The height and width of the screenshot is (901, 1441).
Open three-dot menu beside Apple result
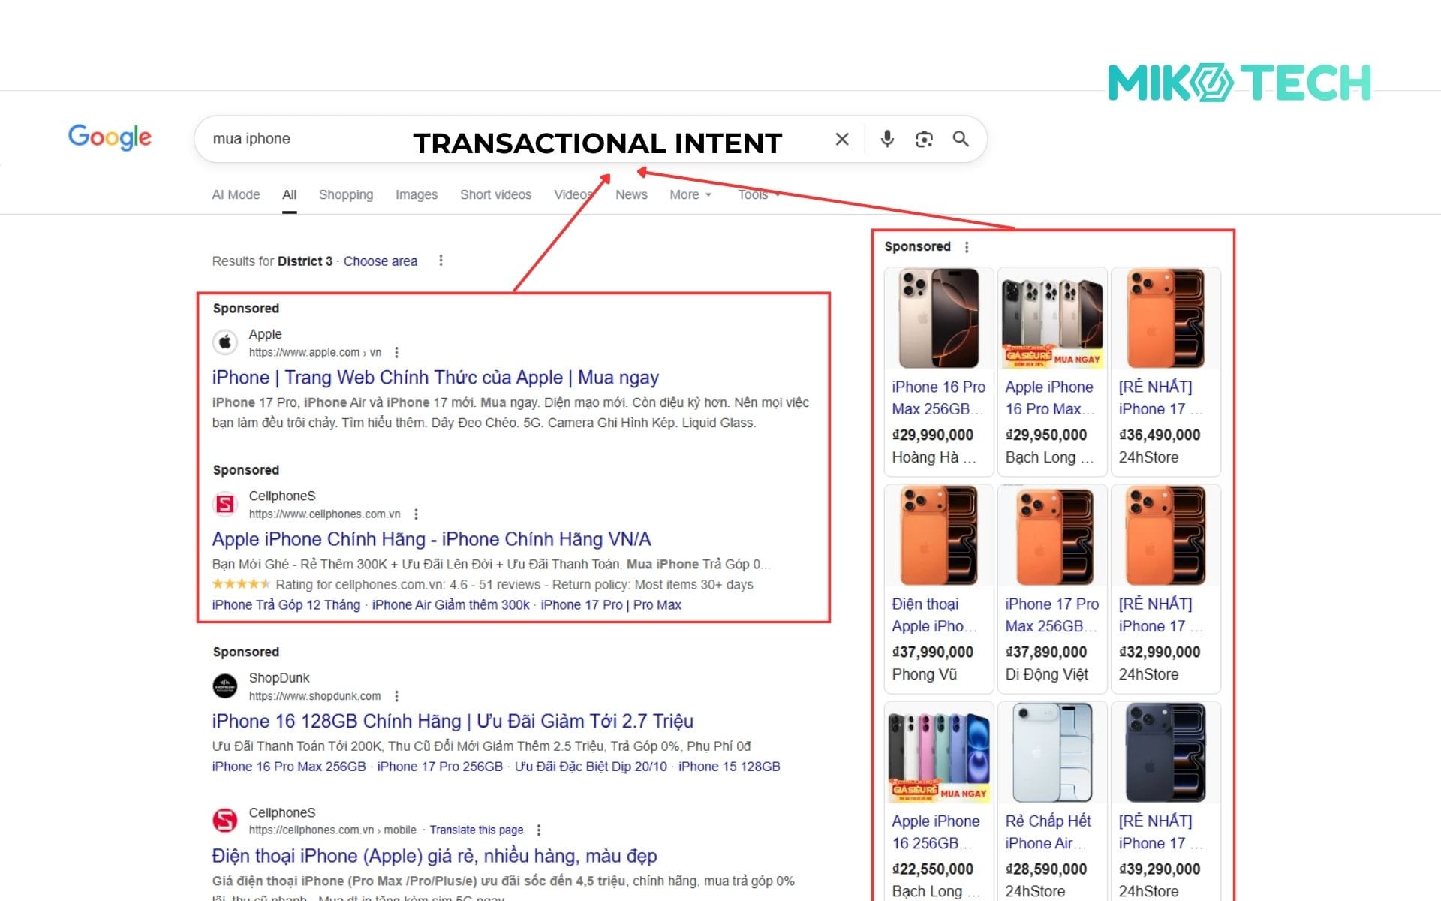click(x=396, y=351)
